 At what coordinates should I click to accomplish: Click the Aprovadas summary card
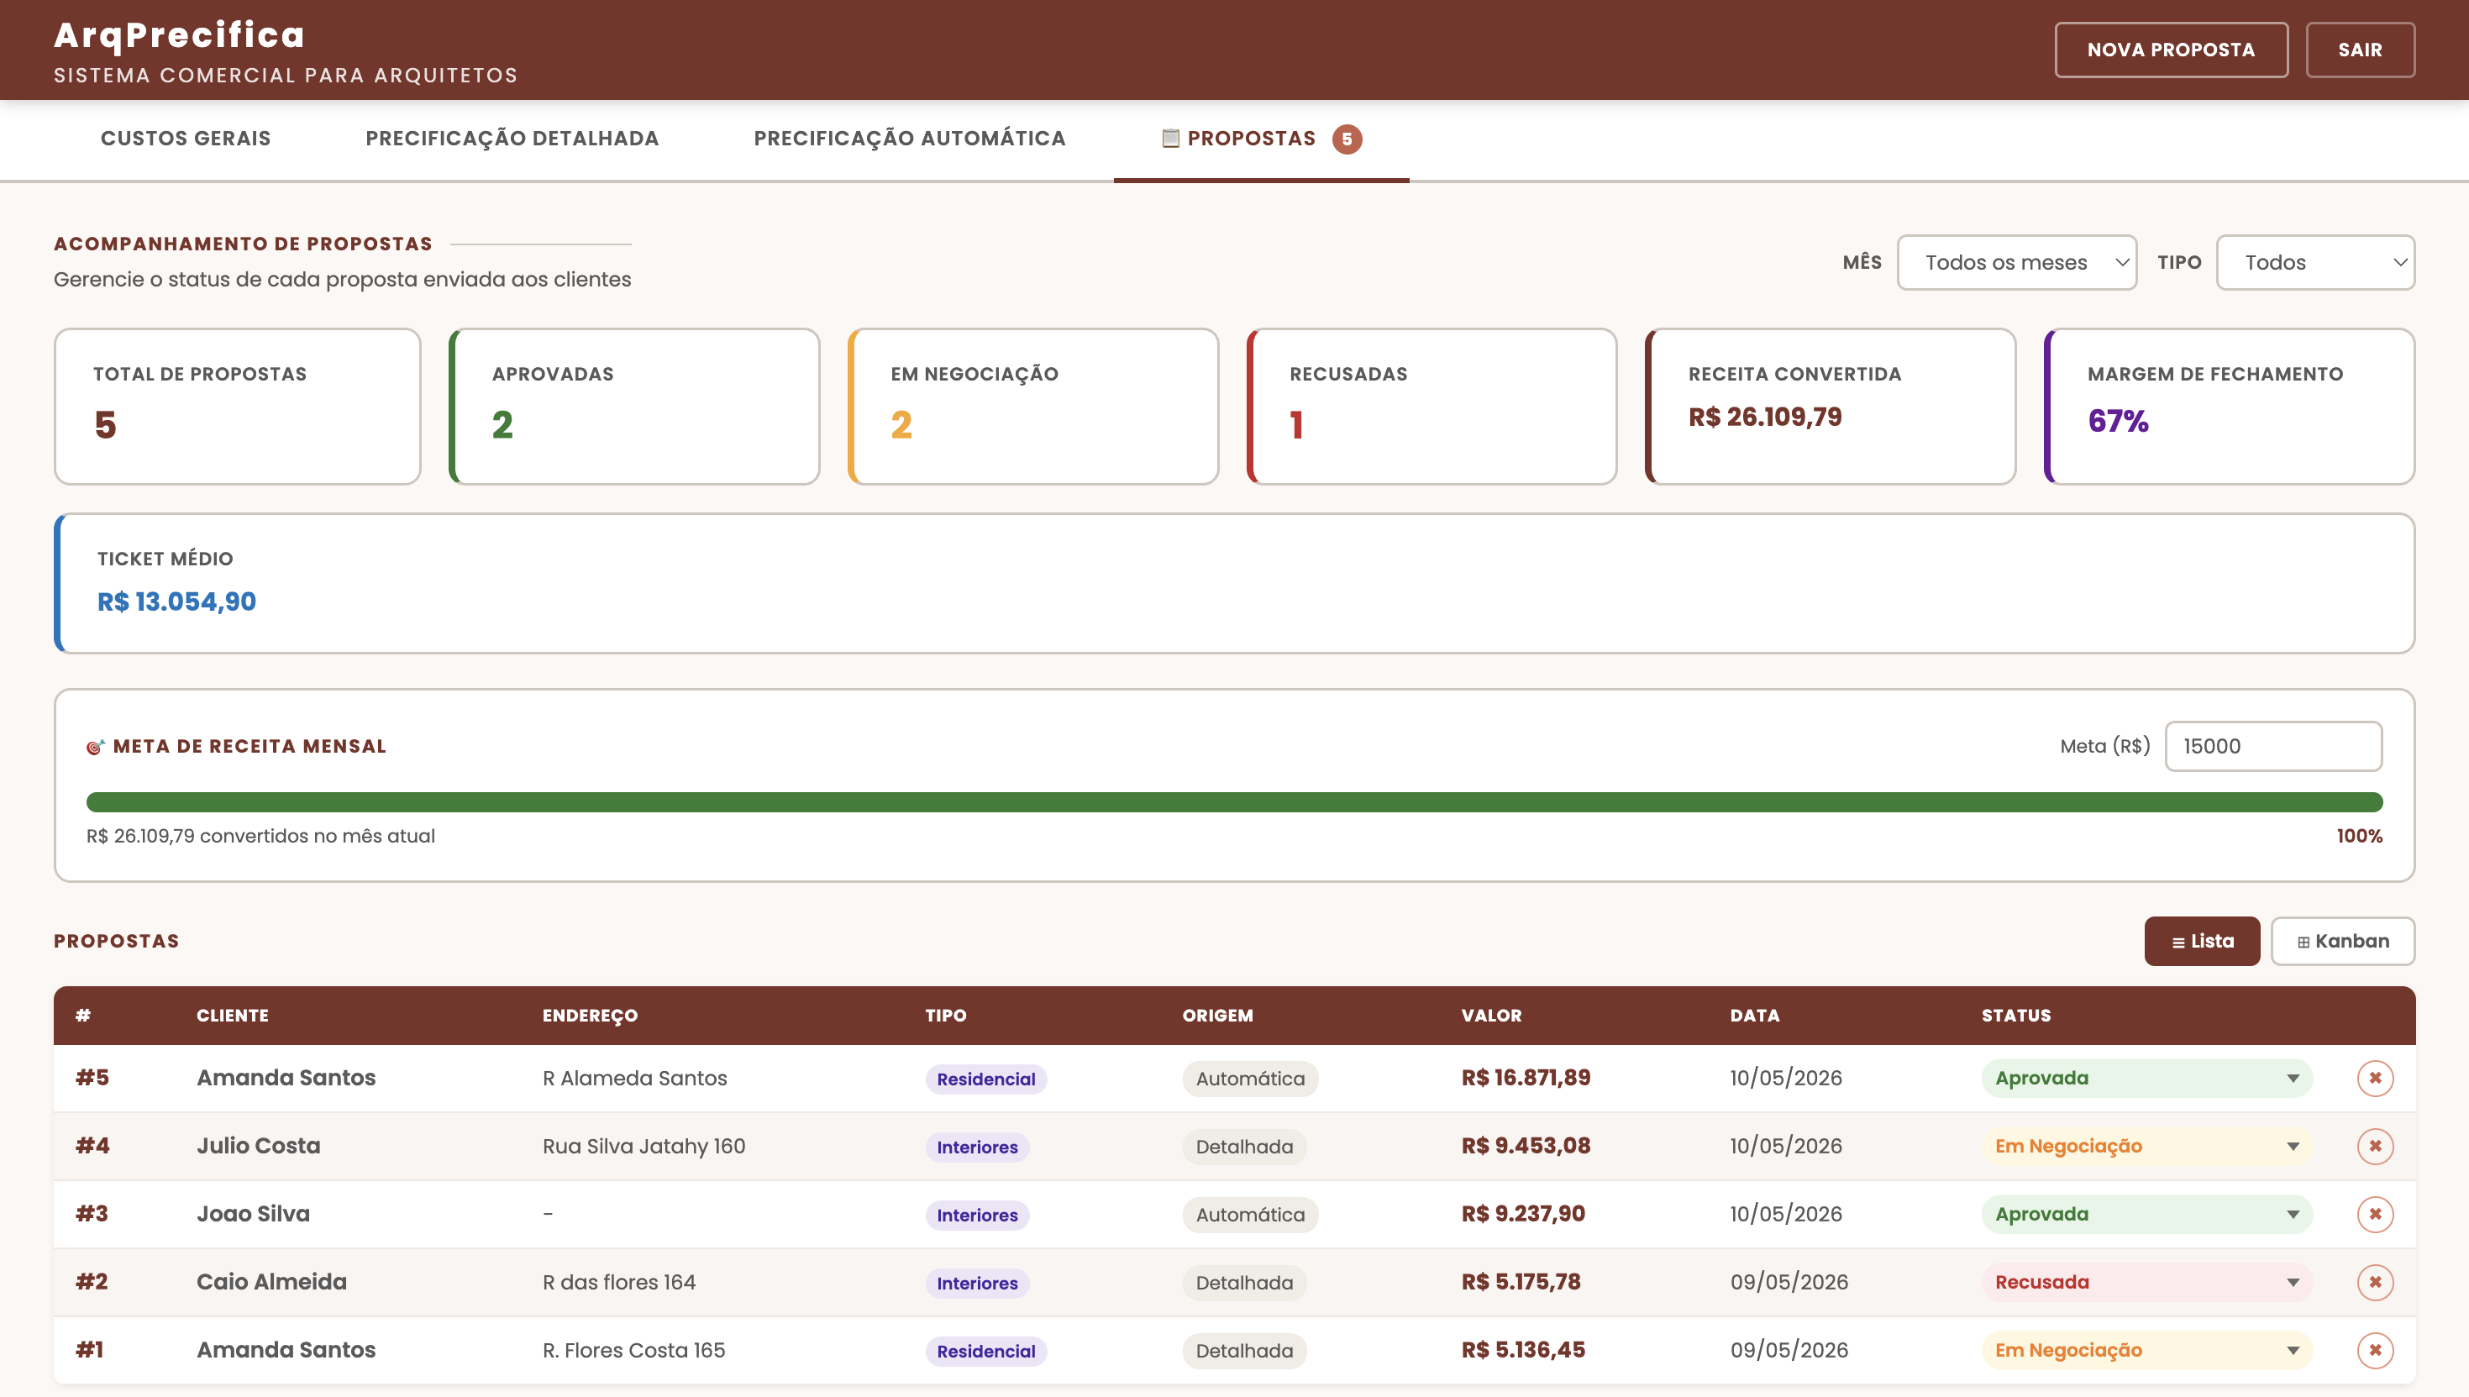[634, 407]
